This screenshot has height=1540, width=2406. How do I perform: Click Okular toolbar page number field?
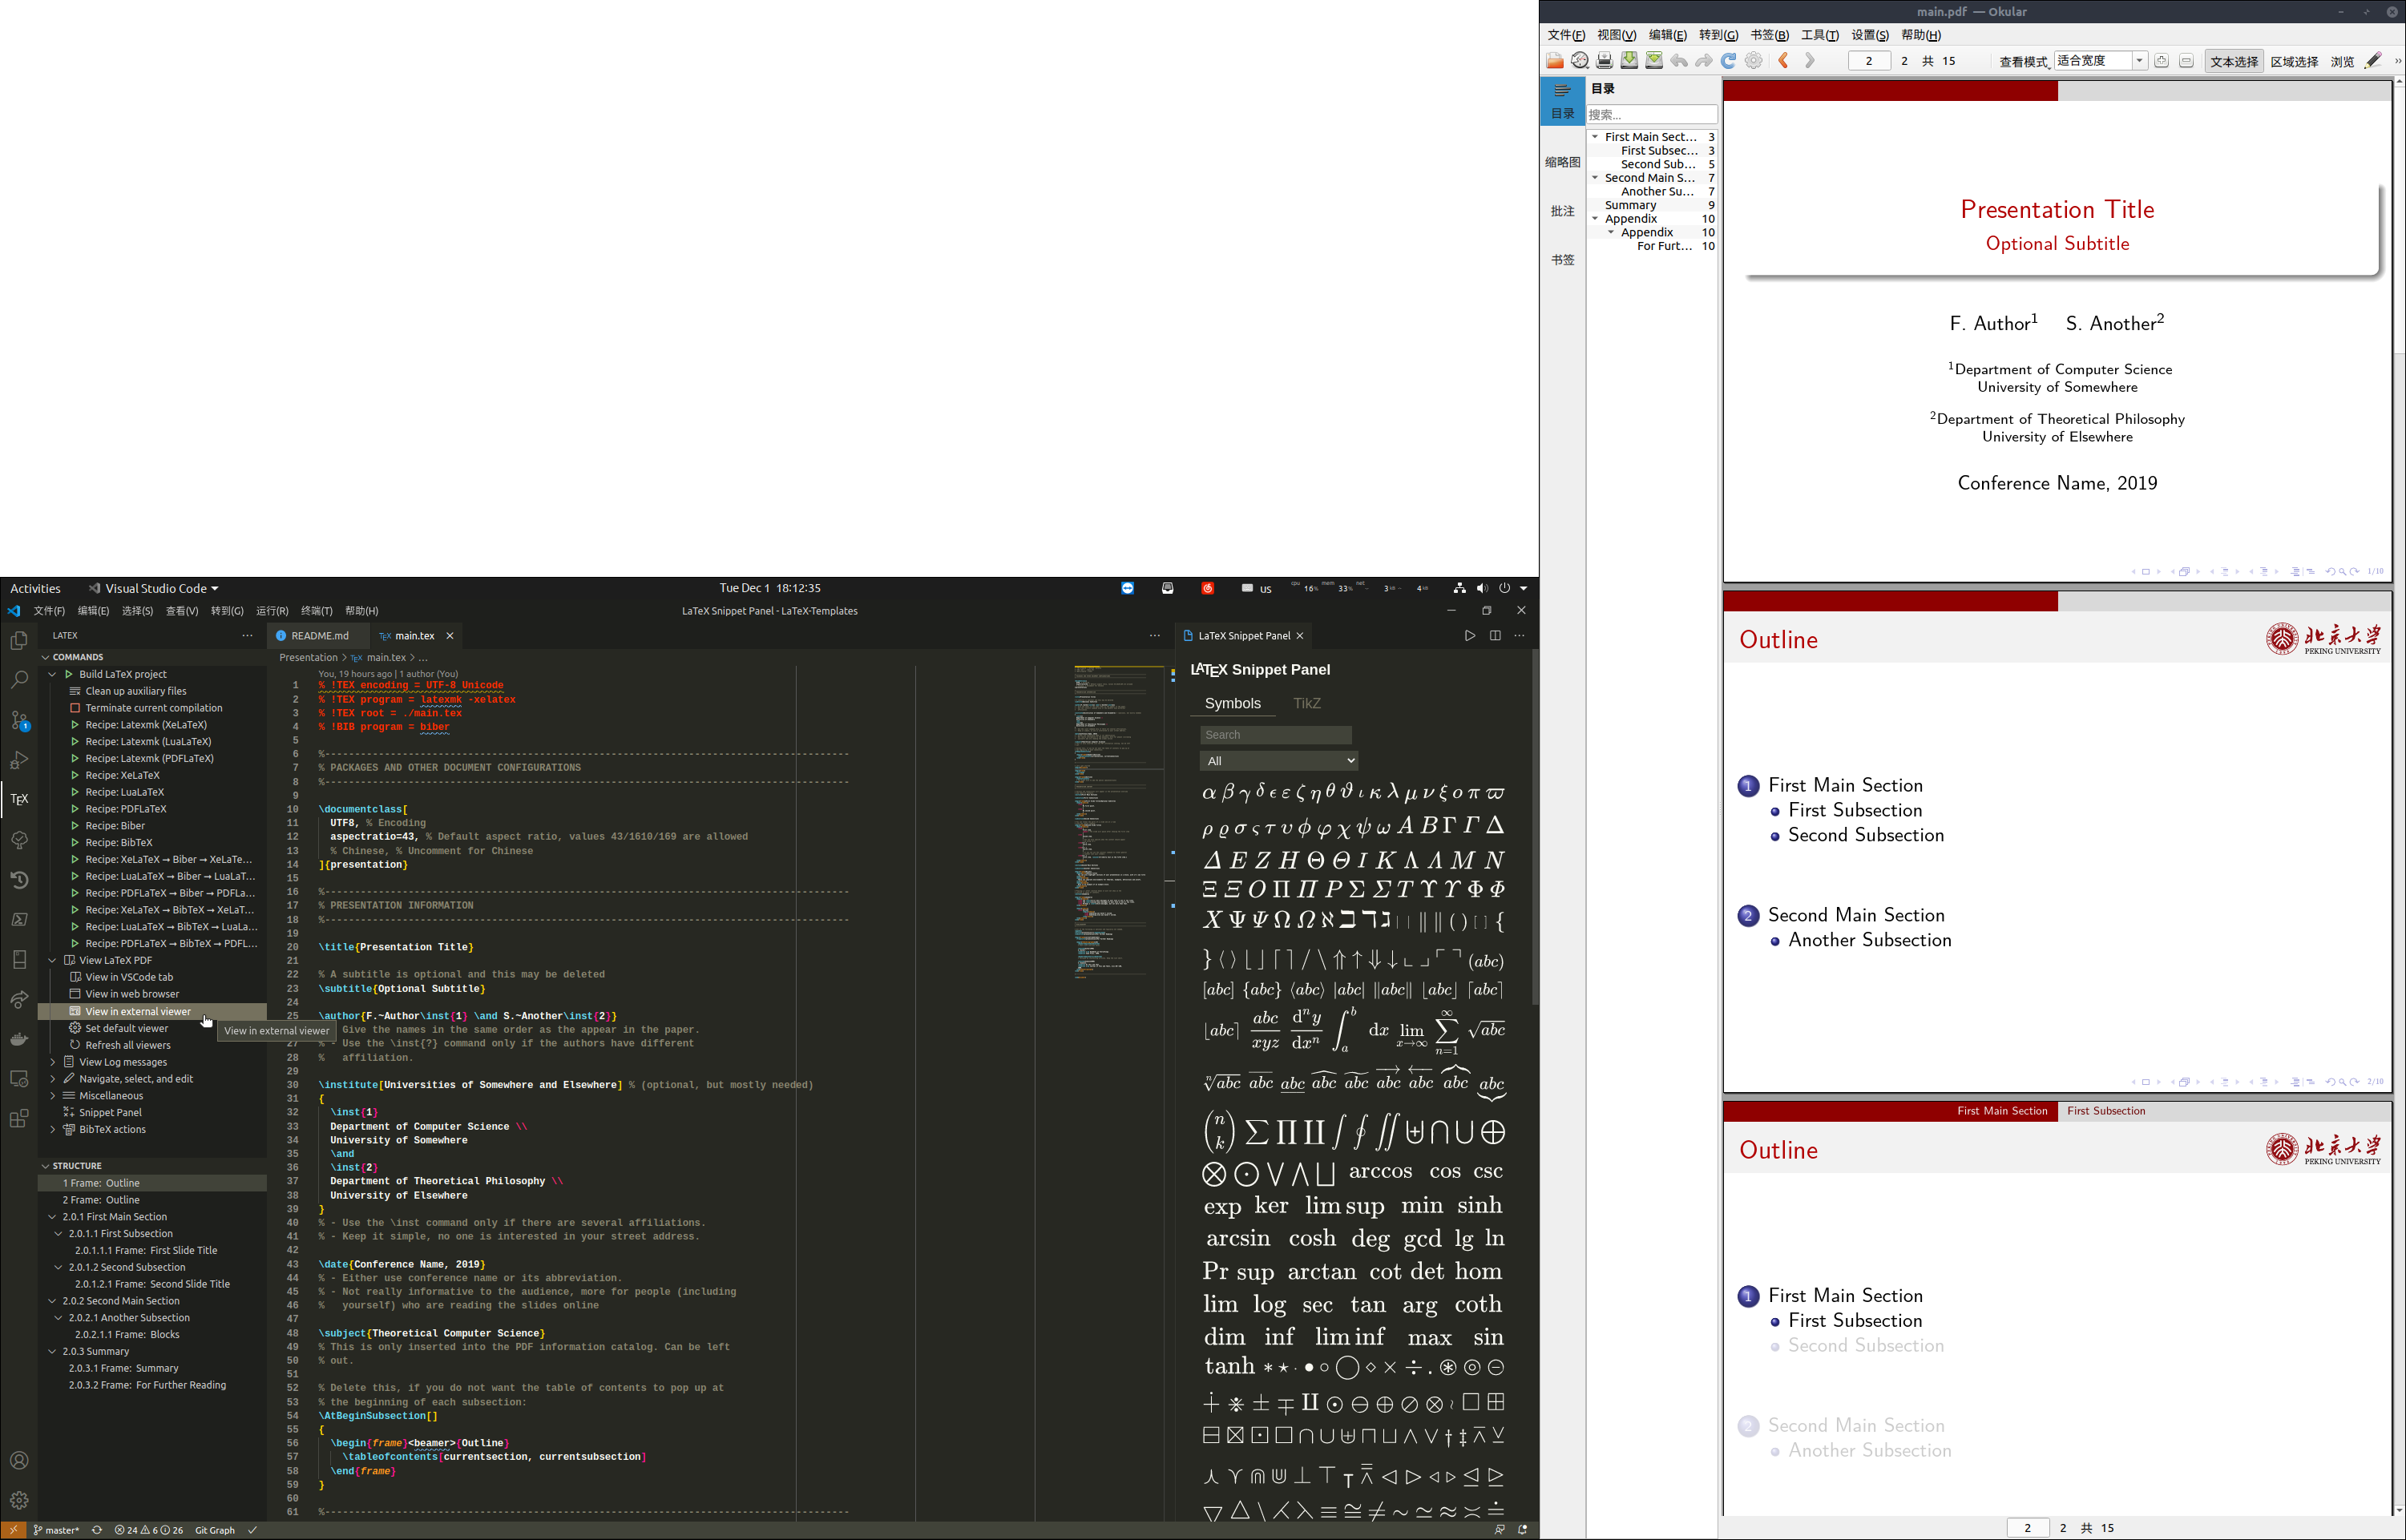pyautogui.click(x=1868, y=61)
